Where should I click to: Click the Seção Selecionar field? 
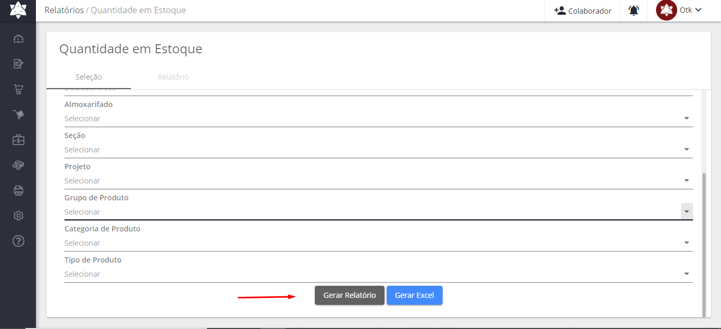click(379, 150)
